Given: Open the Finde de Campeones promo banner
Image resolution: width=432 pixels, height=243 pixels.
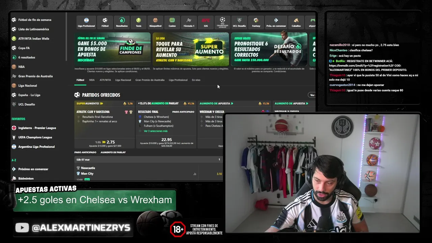Looking at the screenshot, I should [112, 49].
